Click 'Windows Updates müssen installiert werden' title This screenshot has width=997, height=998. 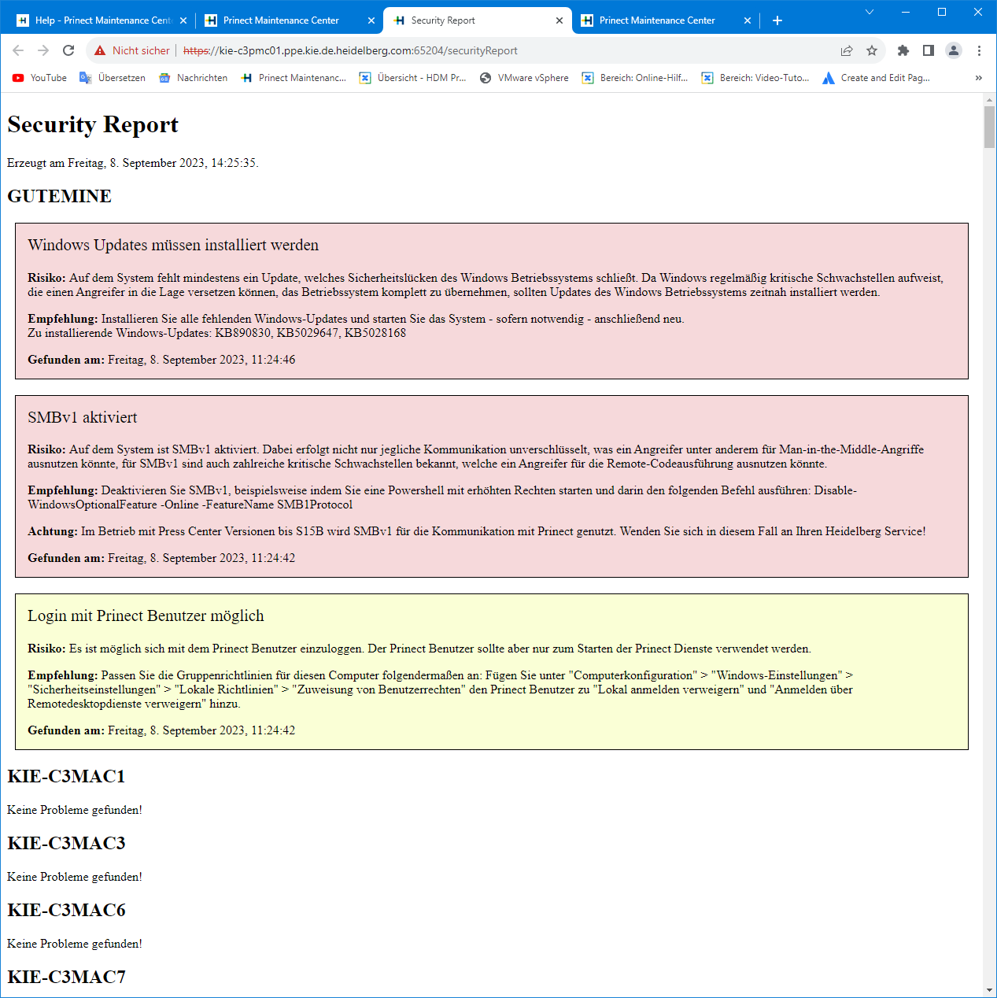tap(173, 245)
